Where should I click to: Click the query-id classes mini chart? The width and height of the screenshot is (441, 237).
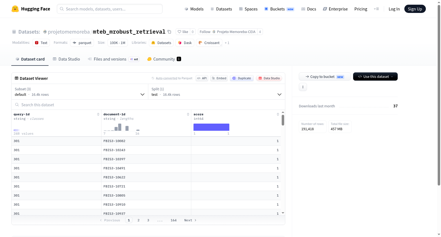coord(17,130)
